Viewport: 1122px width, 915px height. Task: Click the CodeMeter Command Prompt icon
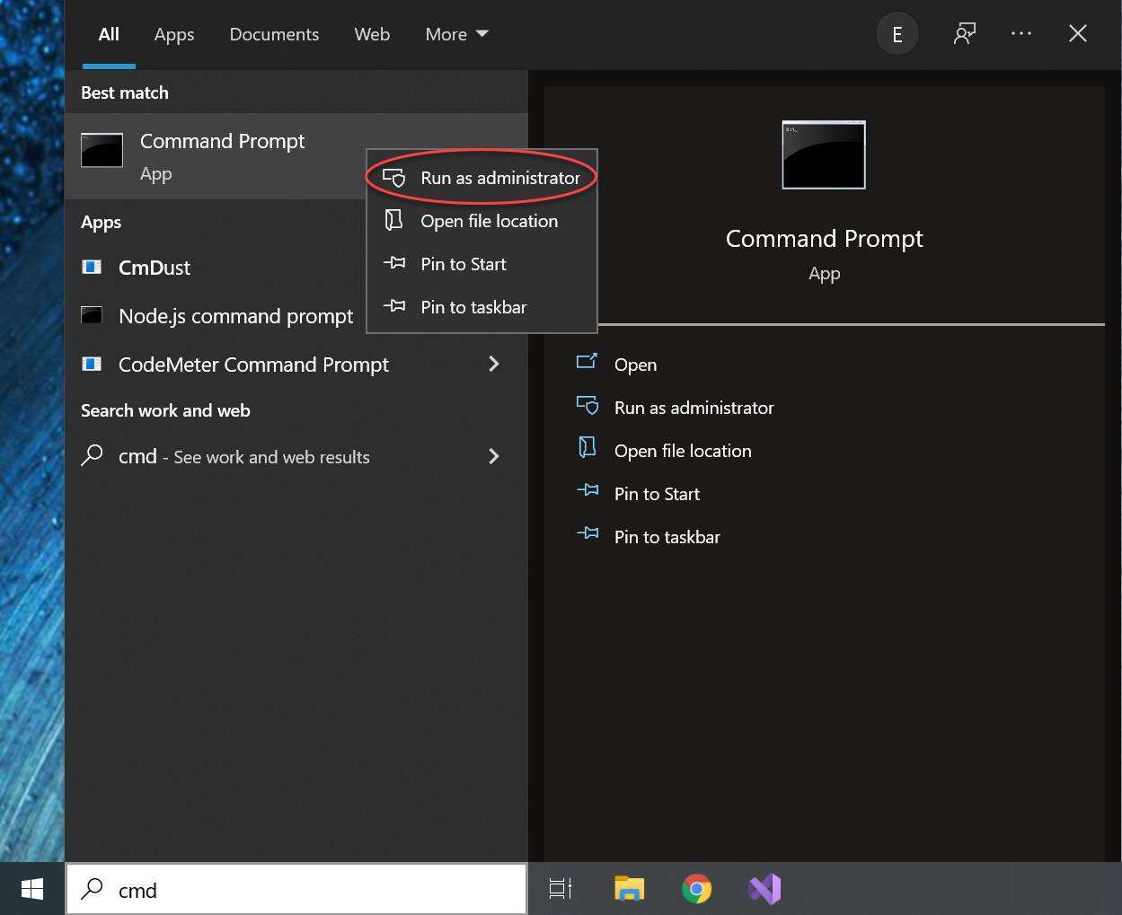92,364
